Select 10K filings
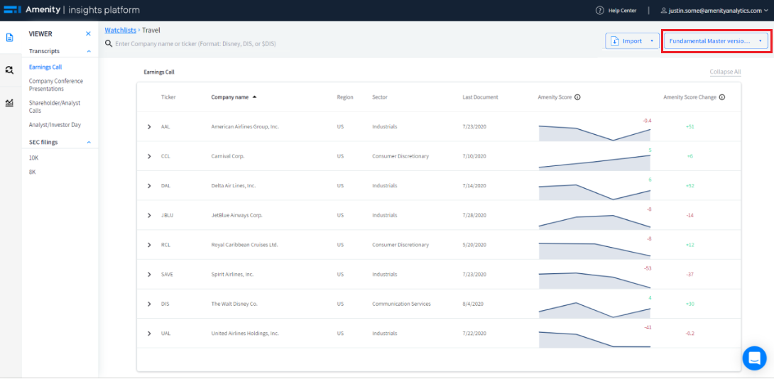 pos(33,158)
